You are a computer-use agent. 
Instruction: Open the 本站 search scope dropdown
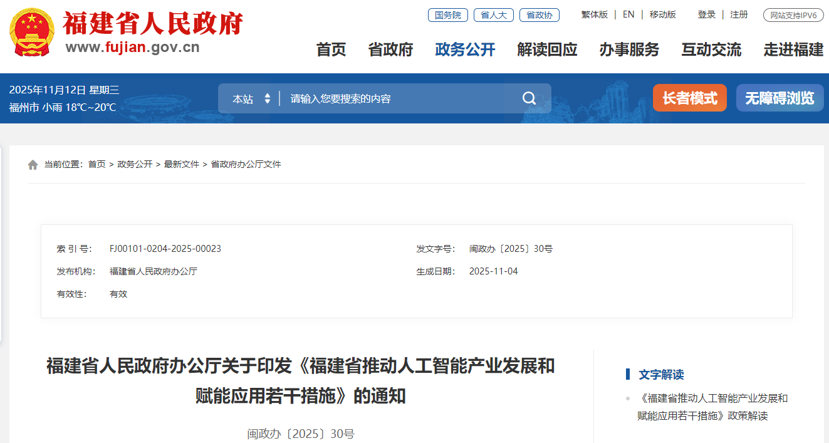point(251,99)
